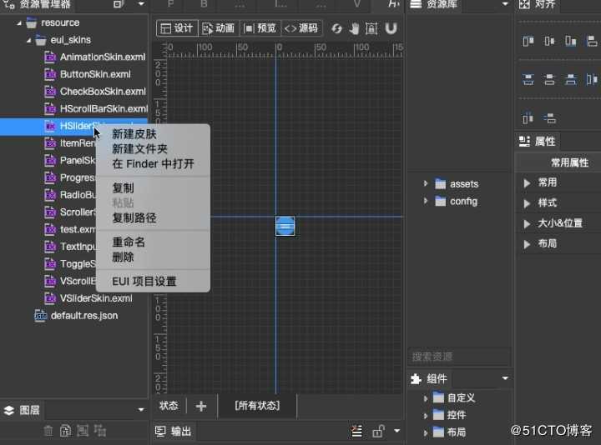
Task: Expand the 自定义 components folder
Action: click(426, 398)
